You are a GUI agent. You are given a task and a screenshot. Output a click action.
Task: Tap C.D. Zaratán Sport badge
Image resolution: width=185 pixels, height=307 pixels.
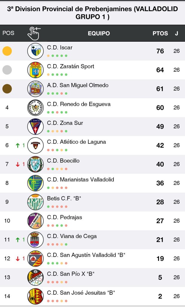pos(35,70)
